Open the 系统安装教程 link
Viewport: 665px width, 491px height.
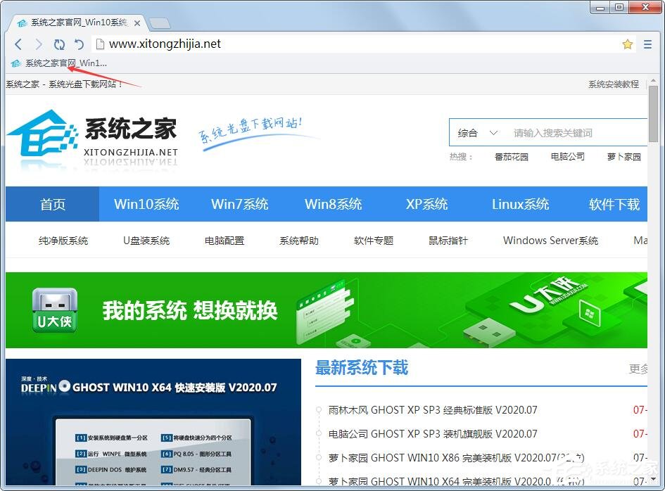613,84
